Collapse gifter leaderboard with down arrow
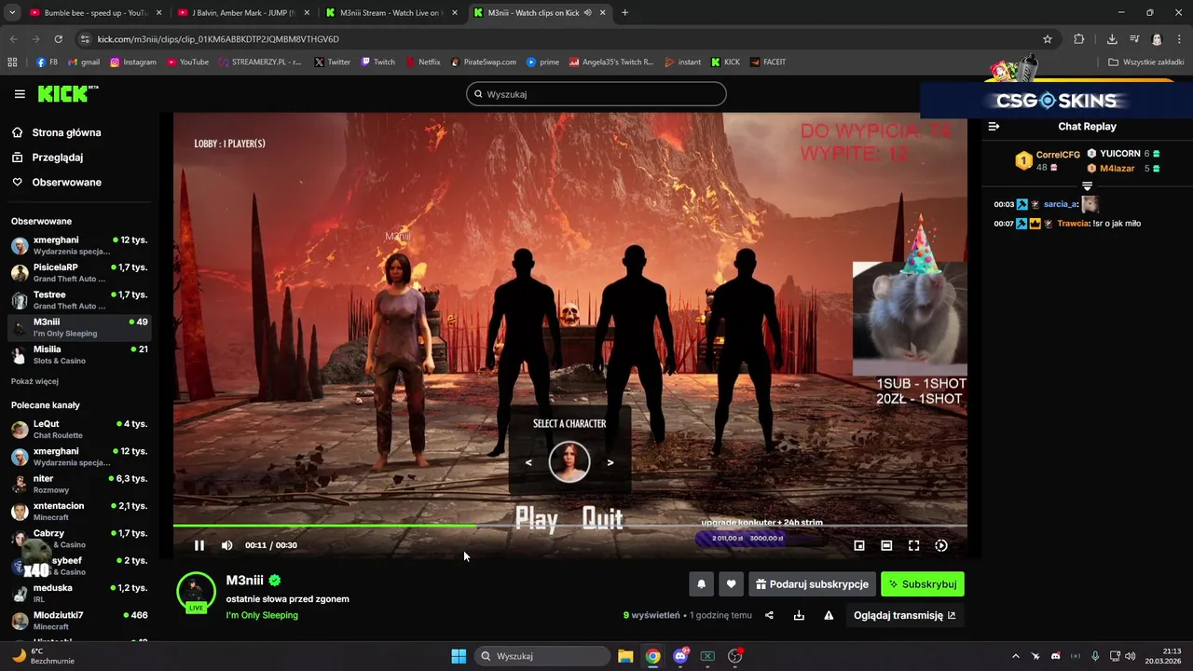The width and height of the screenshot is (1193, 671). [1087, 186]
